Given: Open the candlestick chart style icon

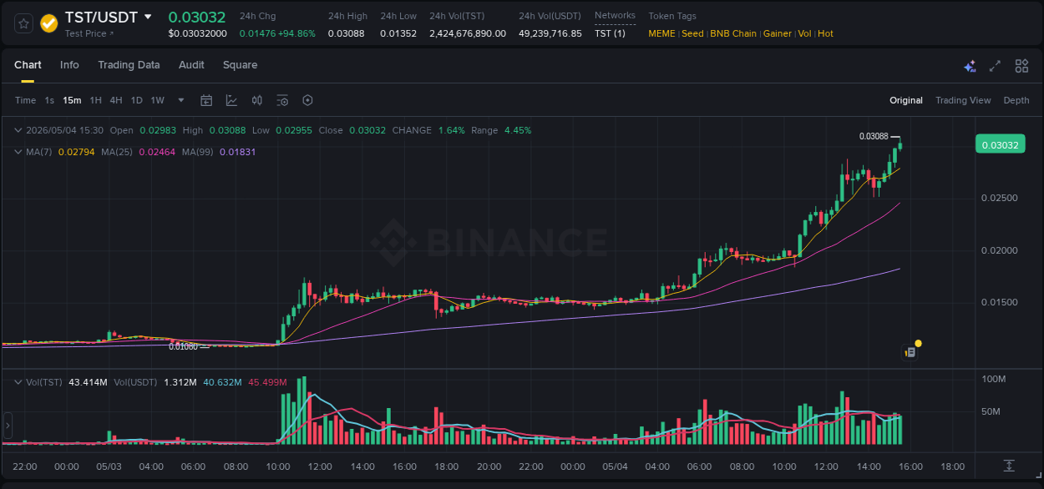Looking at the screenshot, I should click(257, 100).
